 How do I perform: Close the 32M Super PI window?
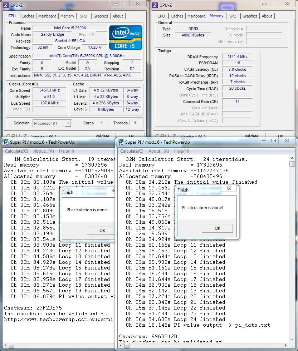(x=287, y=140)
